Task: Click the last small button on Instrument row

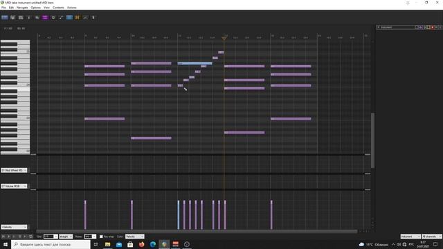Action: click(440, 27)
